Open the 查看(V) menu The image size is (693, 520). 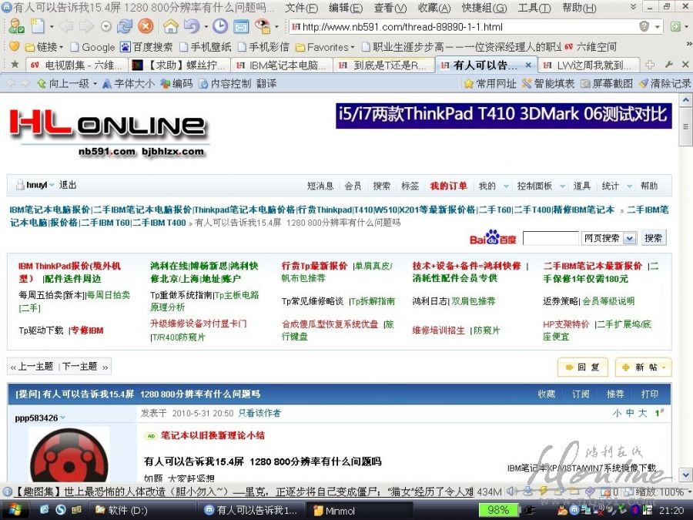click(x=390, y=8)
